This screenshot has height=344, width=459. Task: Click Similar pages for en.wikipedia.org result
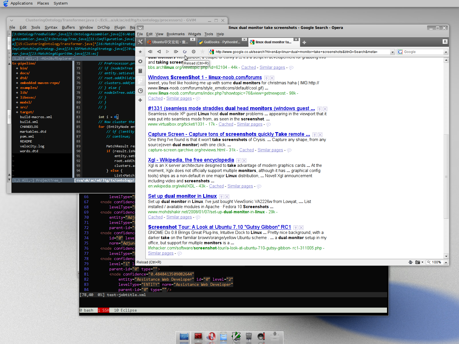(x=240, y=186)
